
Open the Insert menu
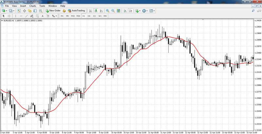tap(23, 6)
